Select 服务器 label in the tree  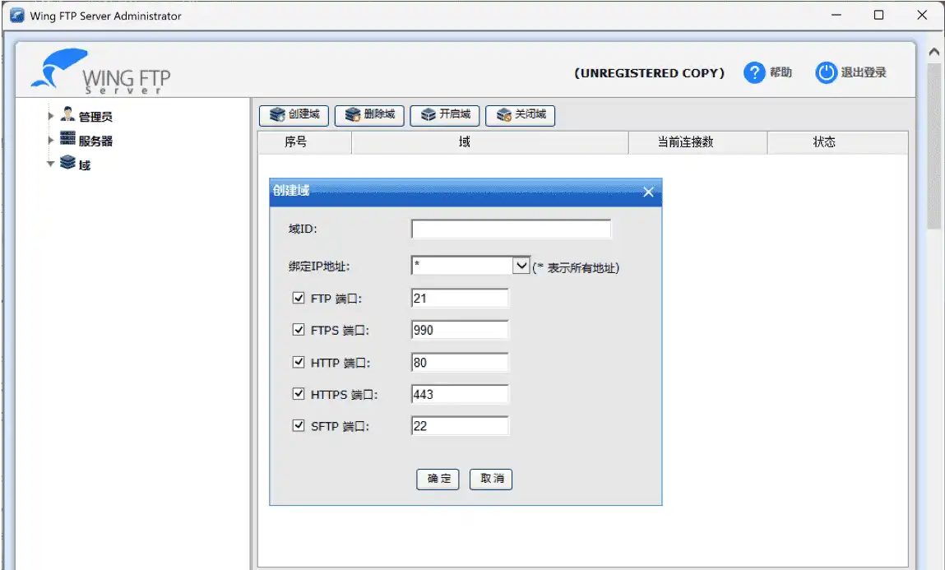pyautogui.click(x=95, y=141)
